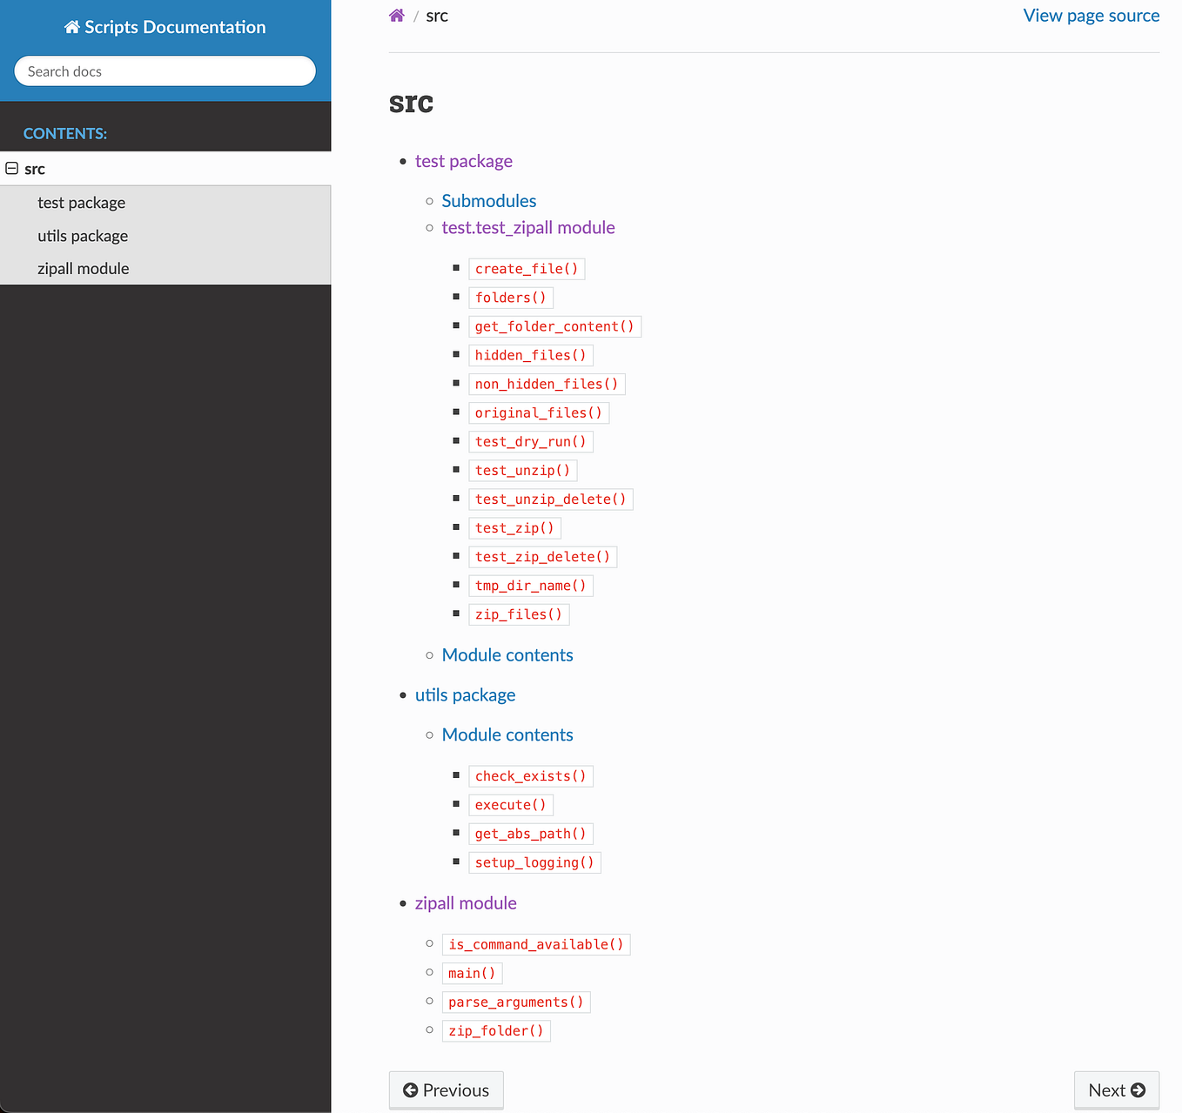Viewport: 1182px width, 1113px height.
Task: Click the check_exists() link under utils
Action: [x=530, y=775]
